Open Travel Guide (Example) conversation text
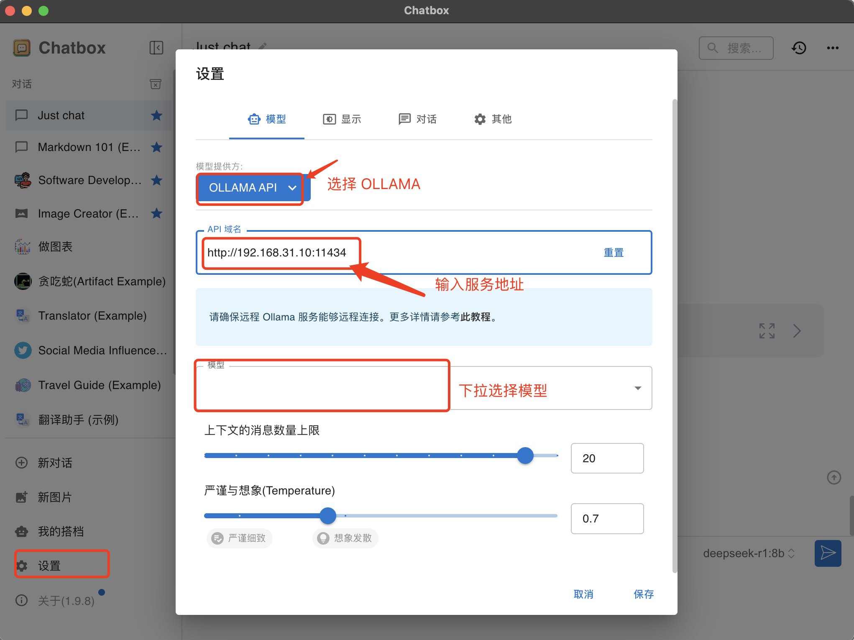The height and width of the screenshot is (640, 854). click(100, 385)
